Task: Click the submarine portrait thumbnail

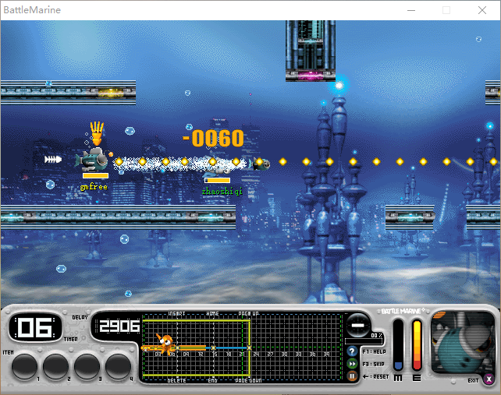Action: point(461,343)
